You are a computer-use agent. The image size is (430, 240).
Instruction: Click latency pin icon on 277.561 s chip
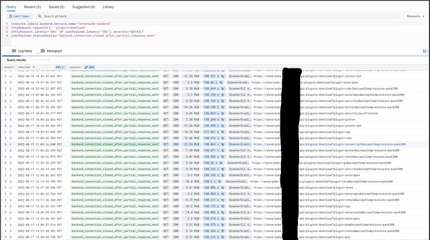(x=222, y=132)
